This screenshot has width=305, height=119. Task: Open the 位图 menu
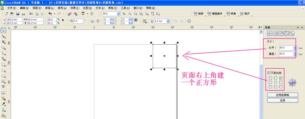pos(88,8)
